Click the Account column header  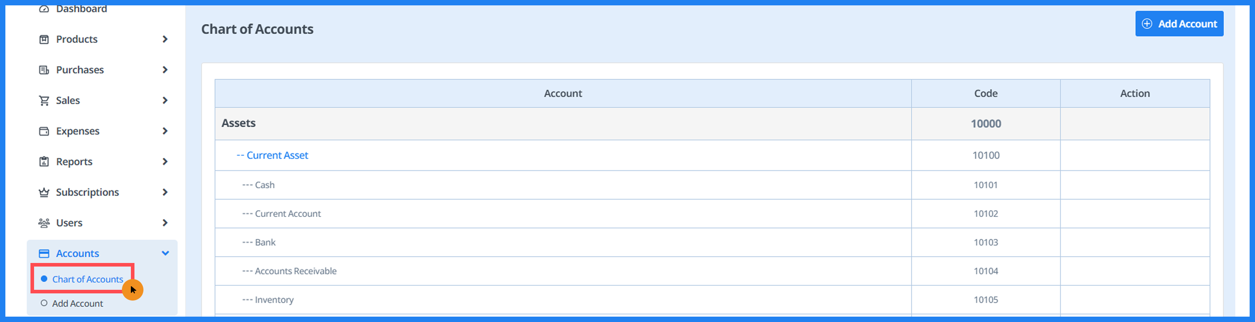coord(563,93)
